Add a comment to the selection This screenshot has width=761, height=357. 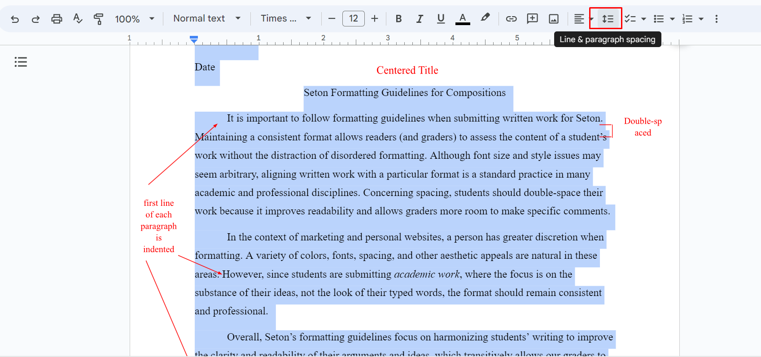[x=533, y=19]
